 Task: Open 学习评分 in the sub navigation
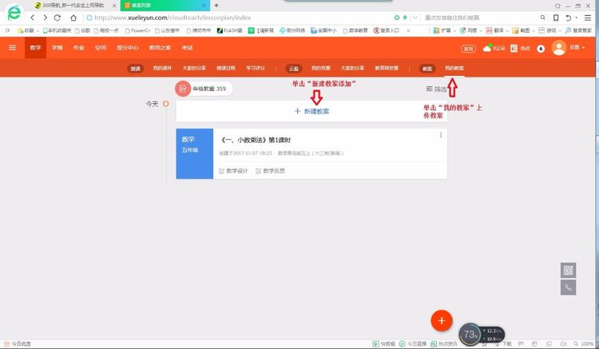point(256,68)
